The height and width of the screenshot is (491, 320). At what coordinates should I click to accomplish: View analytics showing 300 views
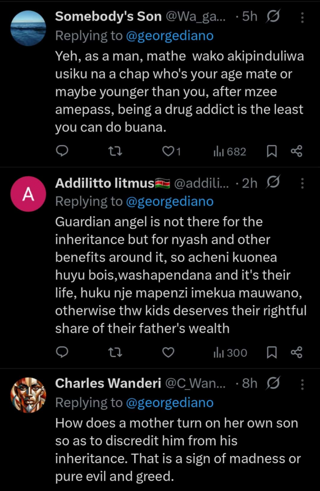pos(230,353)
